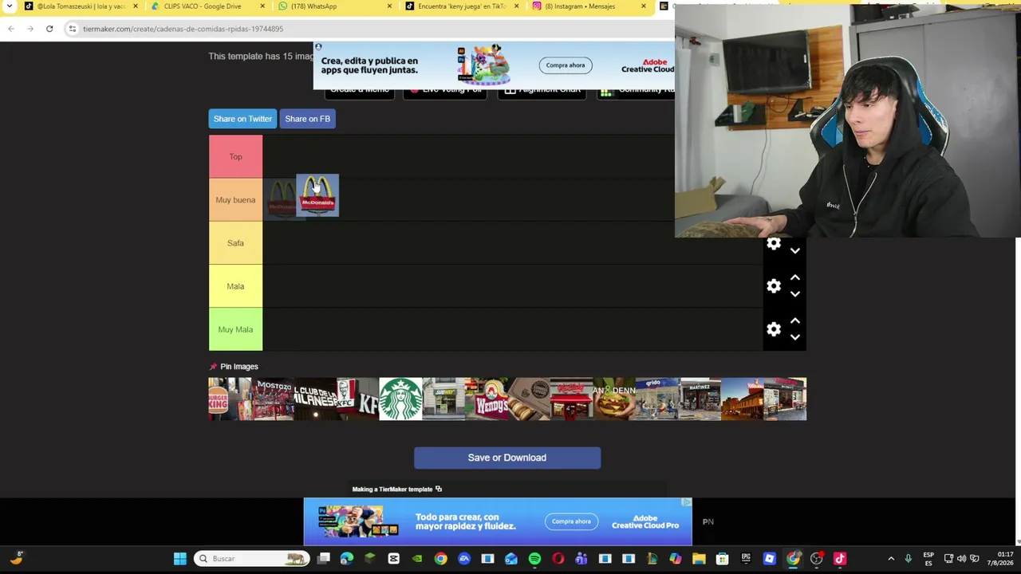Close the CLIPS VACO Google Drive tab
The height and width of the screenshot is (574, 1021).
[262, 6]
